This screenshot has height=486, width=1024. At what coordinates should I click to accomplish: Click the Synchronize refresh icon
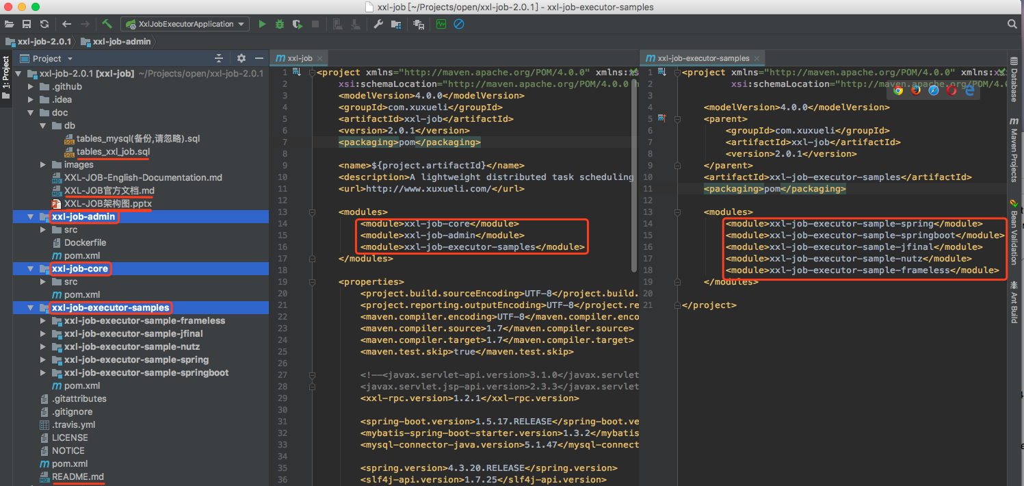[x=44, y=24]
